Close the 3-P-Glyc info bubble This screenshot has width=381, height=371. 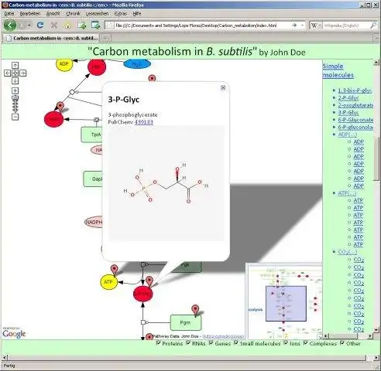[223, 88]
